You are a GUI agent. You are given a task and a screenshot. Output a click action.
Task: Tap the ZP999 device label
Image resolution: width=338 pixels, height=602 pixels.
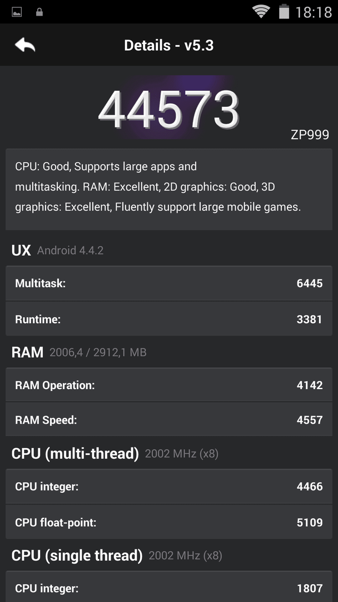tap(310, 135)
